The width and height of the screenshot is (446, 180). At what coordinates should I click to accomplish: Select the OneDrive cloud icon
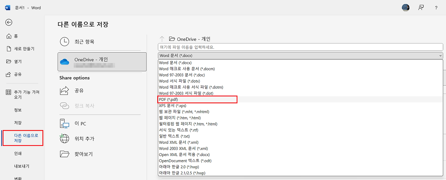point(65,62)
